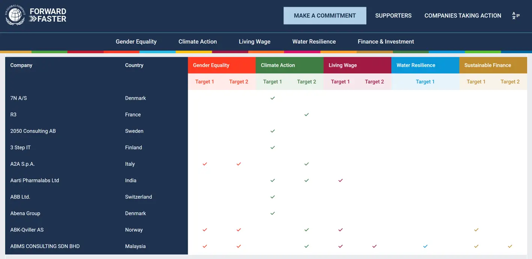Viewport: 532px width, 259px height.
Task: Click ABMS CONSULTING Water Resilience Target 1 checkmark
Action: point(425,247)
